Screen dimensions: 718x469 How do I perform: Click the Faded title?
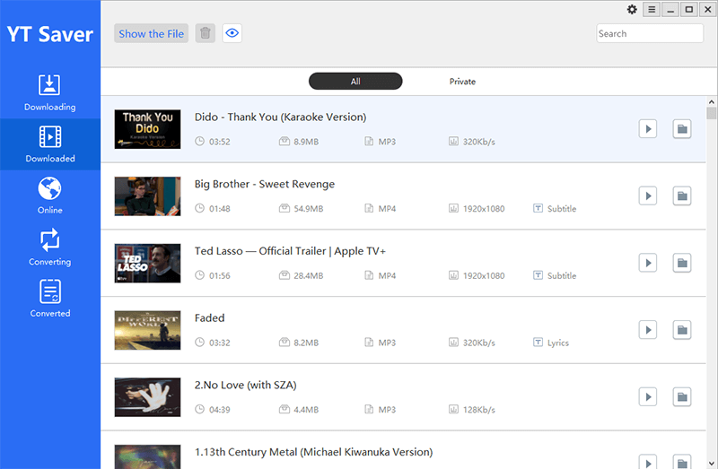click(x=210, y=318)
